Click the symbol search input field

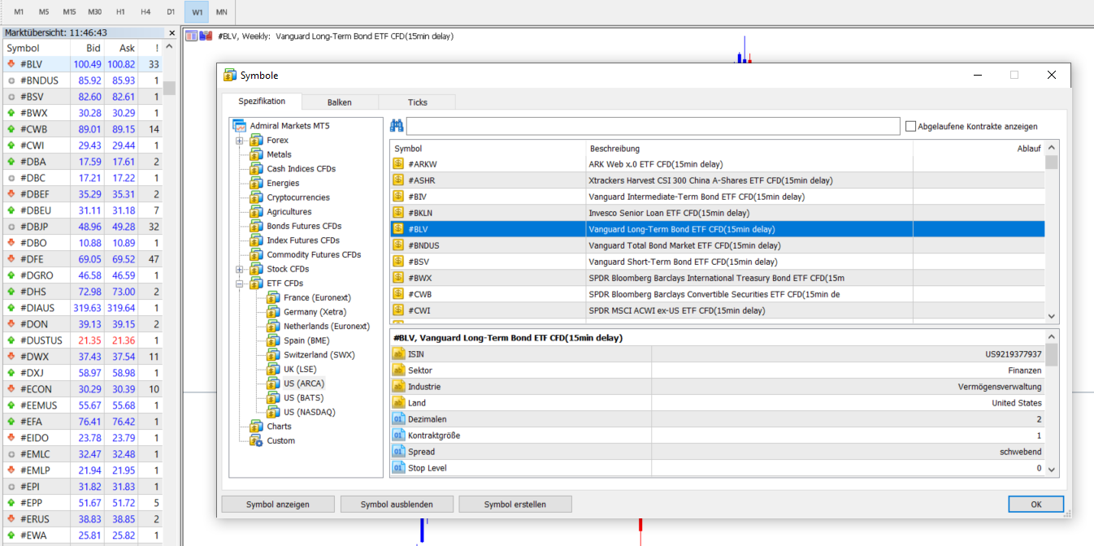[x=653, y=126]
